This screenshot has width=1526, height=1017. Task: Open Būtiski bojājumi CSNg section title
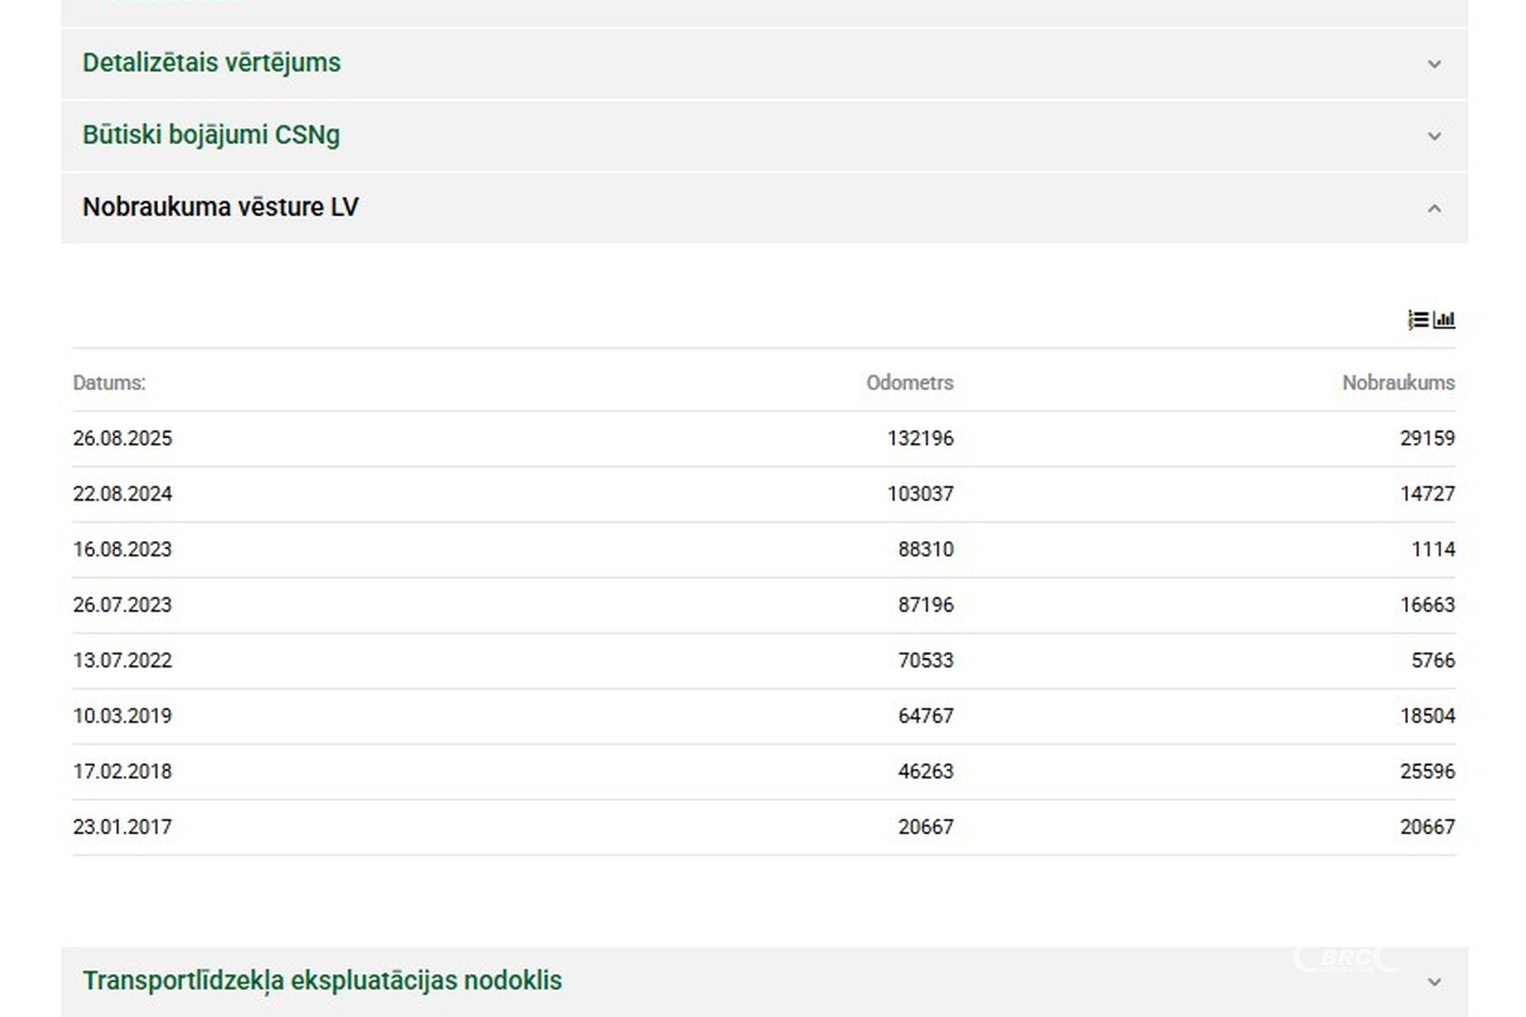(x=211, y=135)
